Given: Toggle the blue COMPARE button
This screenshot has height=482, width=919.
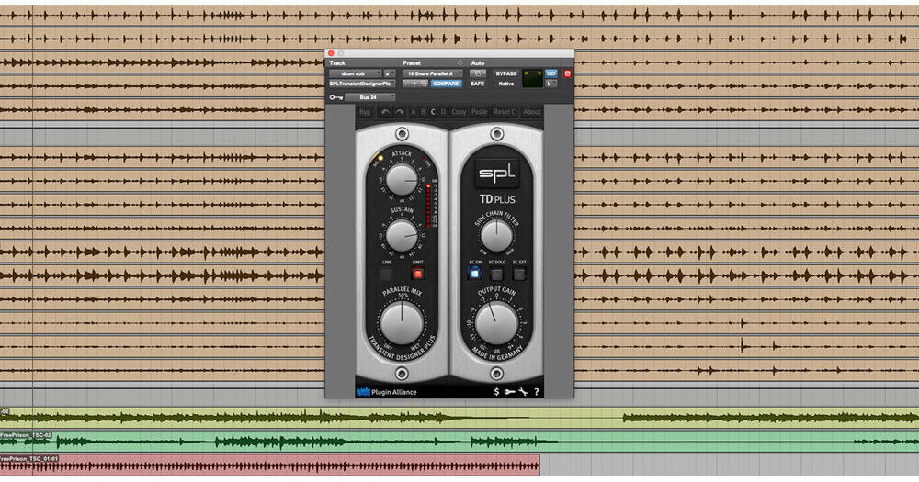Looking at the screenshot, I should (446, 84).
